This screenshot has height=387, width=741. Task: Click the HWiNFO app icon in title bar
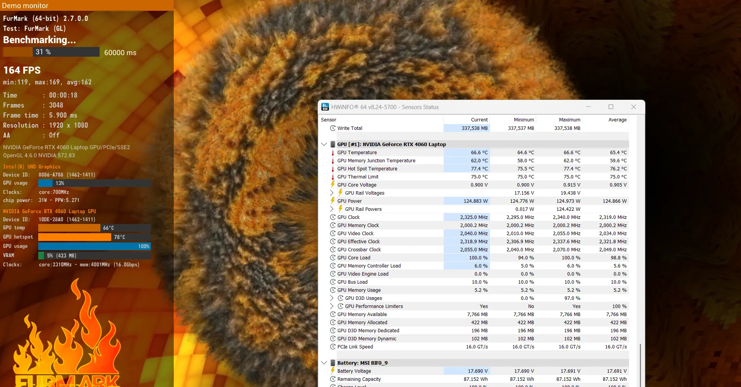pos(325,107)
